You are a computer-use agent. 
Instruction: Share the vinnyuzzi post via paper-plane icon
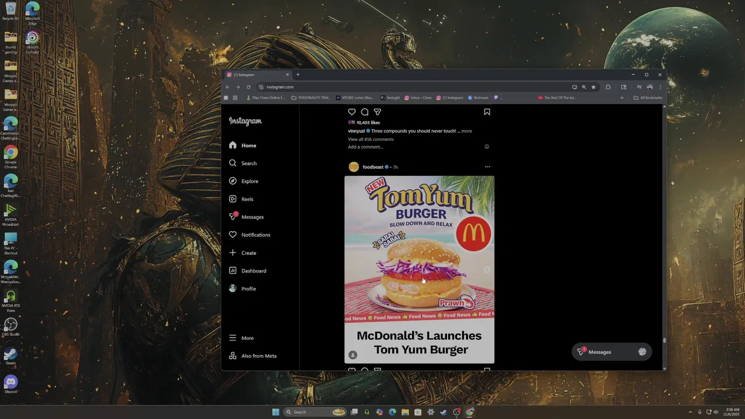[x=377, y=112]
